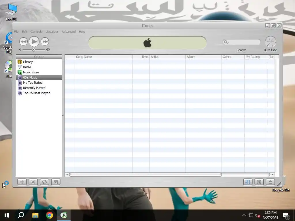The height and width of the screenshot is (221, 295).
Task: Click the horizontal scrollbar thumb
Action: [x=145, y=175]
